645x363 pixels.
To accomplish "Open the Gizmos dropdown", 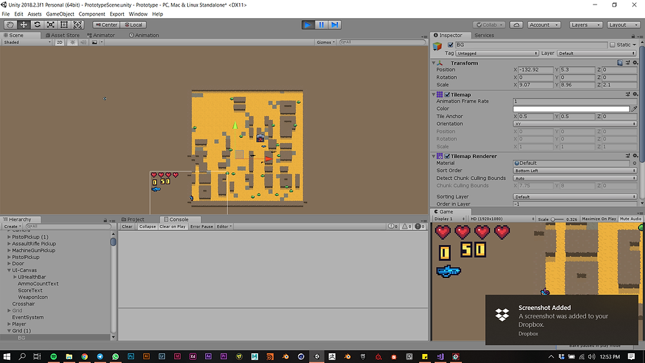I will coord(326,43).
